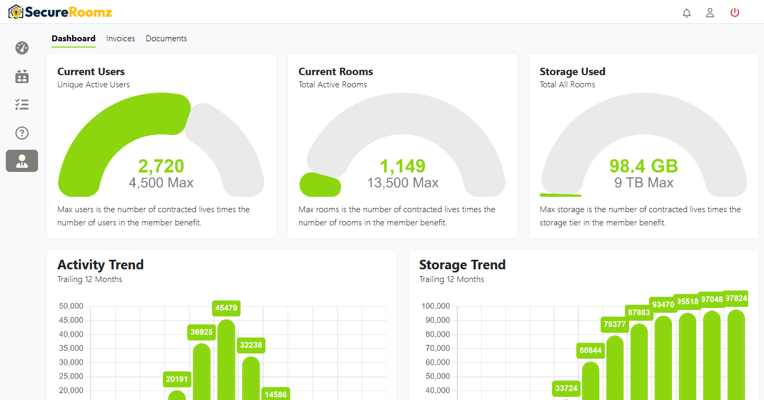Select the highlighted admin person sidebar icon
Viewport: 764px width, 400px height.
22,161
